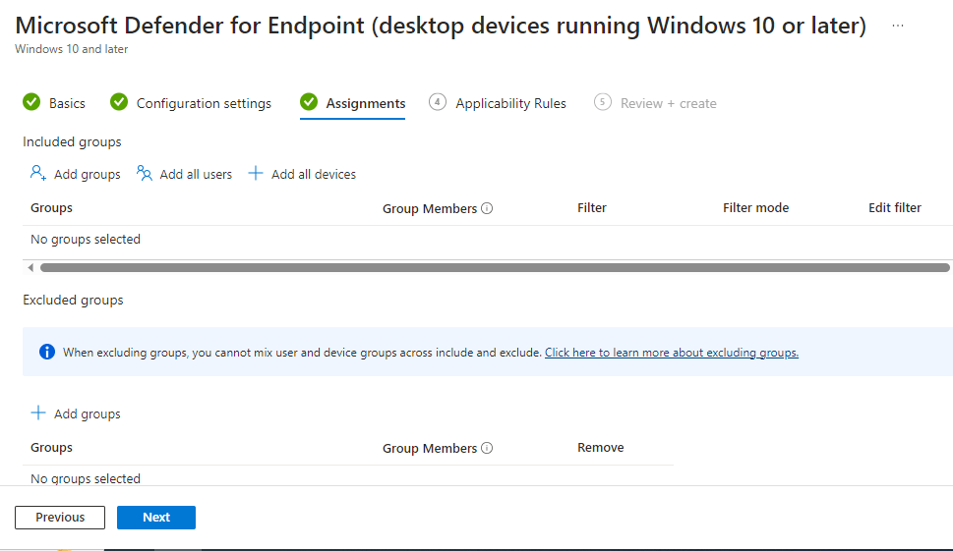Viewport: 953px width, 551px height.
Task: Click the blue information icon in the banner
Action: (46, 352)
